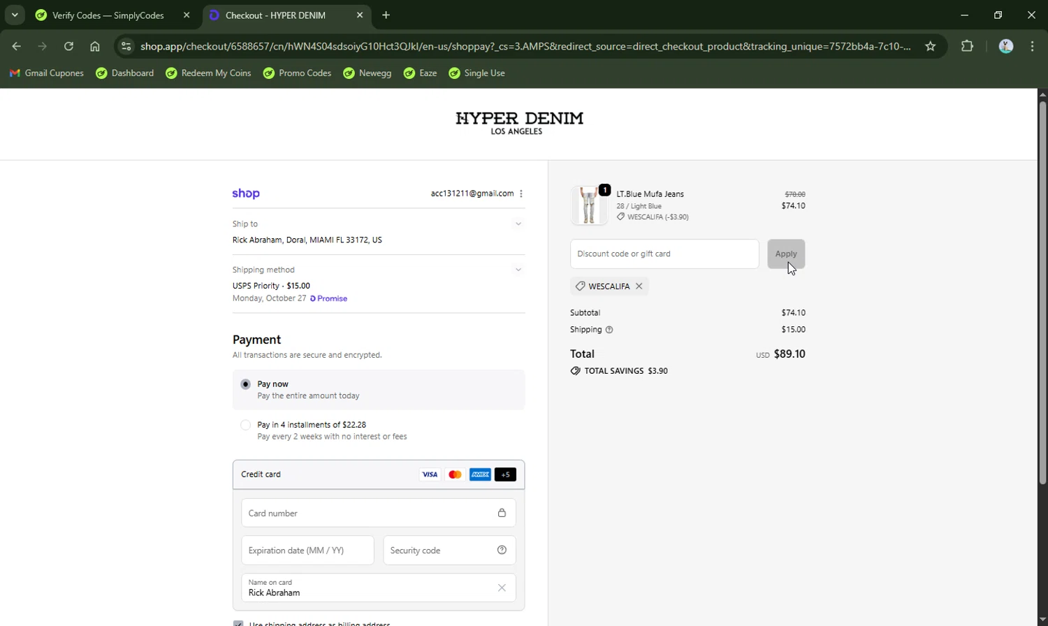Open Chrome three-dot menu

1032,46
